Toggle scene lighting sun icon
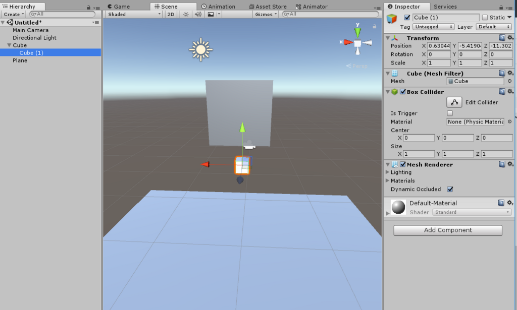517x310 pixels. [x=186, y=14]
